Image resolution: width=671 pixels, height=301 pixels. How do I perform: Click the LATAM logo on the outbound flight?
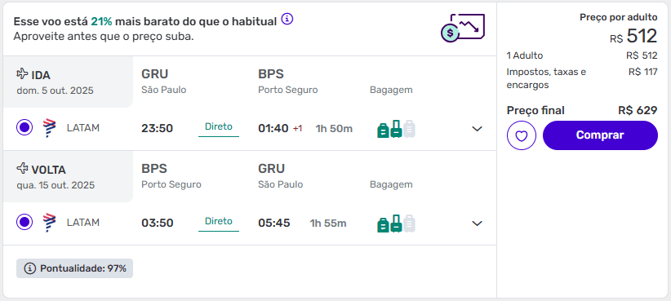(x=50, y=128)
